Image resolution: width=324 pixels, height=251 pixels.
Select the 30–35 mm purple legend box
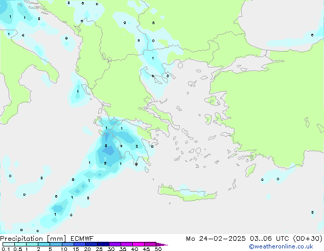click(x=115, y=244)
